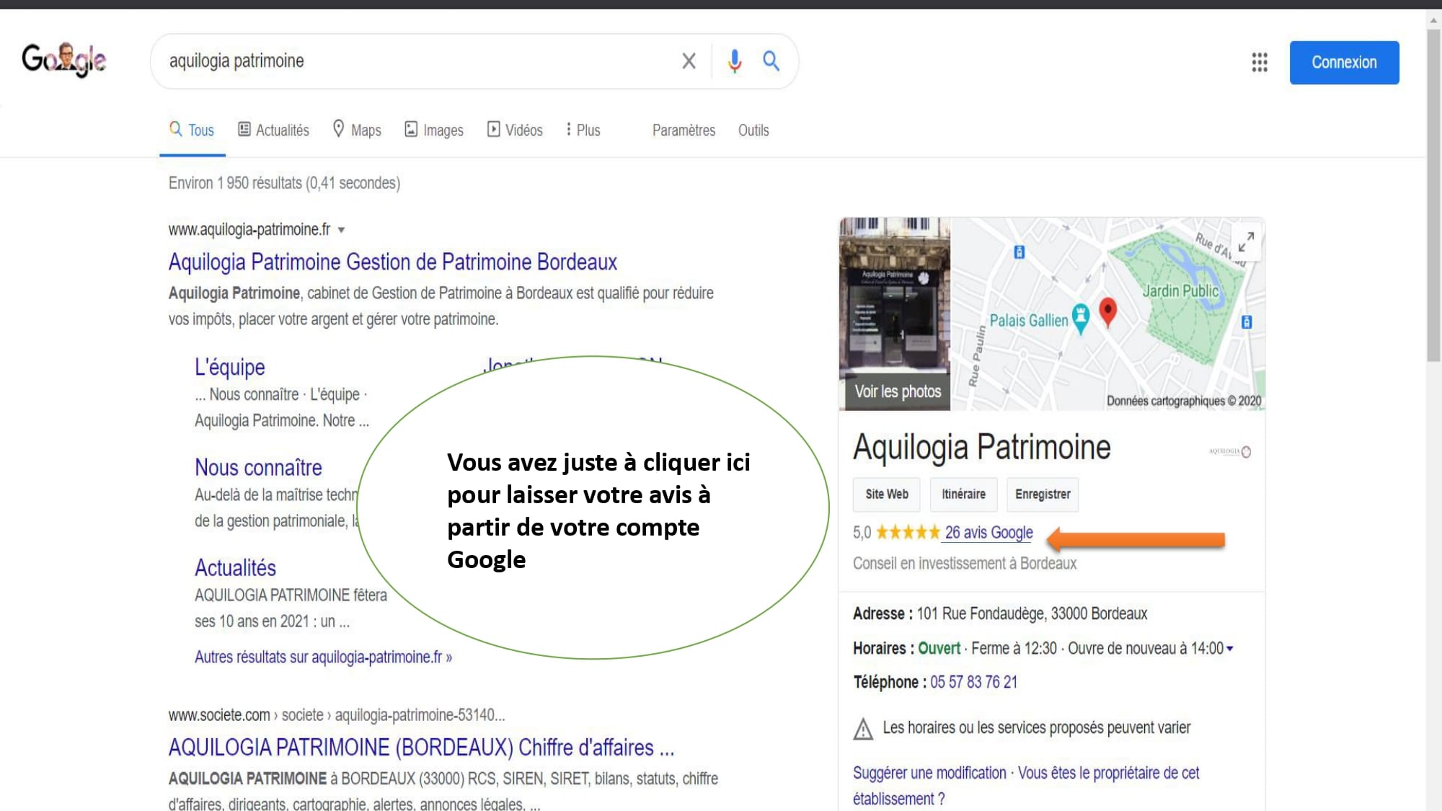Open AQUILOGIA PATRIMOINE (BORDEAUX) Chiffre d'affaires result

tap(421, 748)
